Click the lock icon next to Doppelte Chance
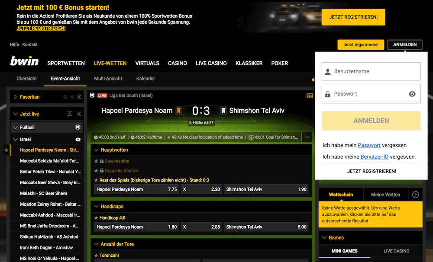 tap(102, 170)
